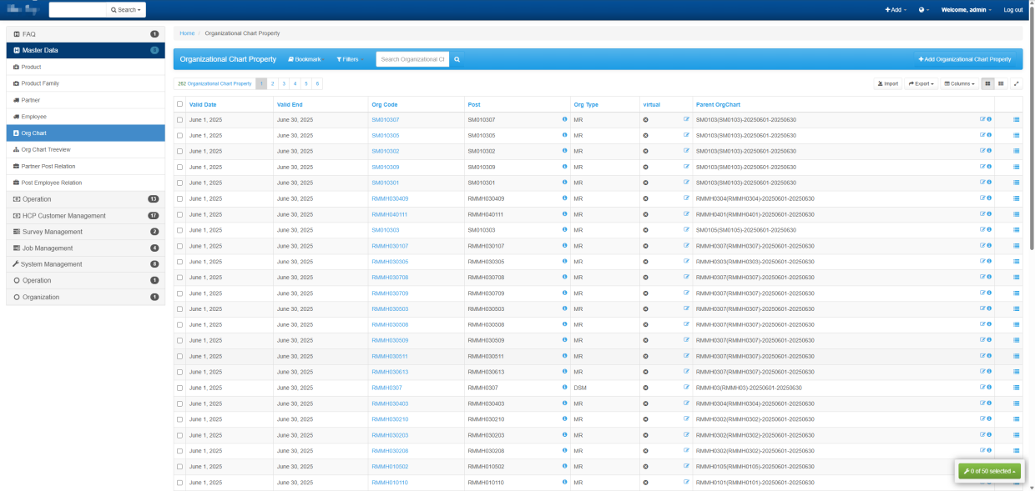The width and height of the screenshot is (1035, 491).
Task: Open Post info icon for RMMH030203 row
Action: pyautogui.click(x=564, y=435)
